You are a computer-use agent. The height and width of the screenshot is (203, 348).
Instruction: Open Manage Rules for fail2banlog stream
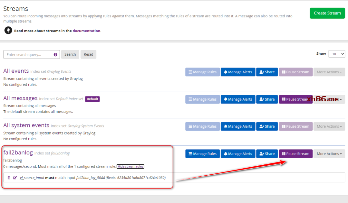click(x=202, y=154)
